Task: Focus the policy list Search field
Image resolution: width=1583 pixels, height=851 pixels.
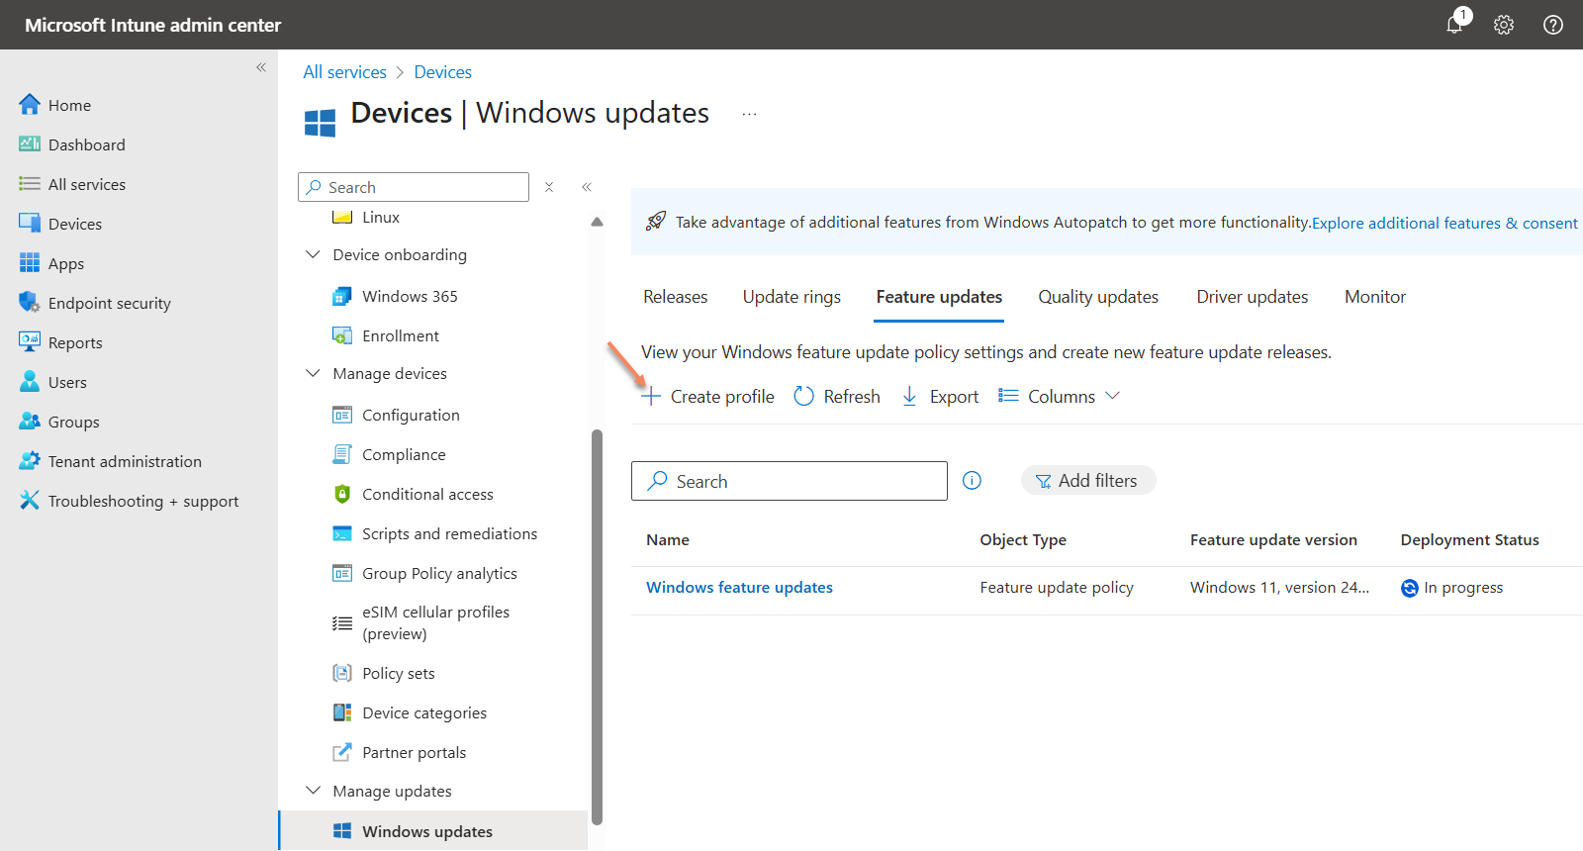Action: (x=790, y=481)
